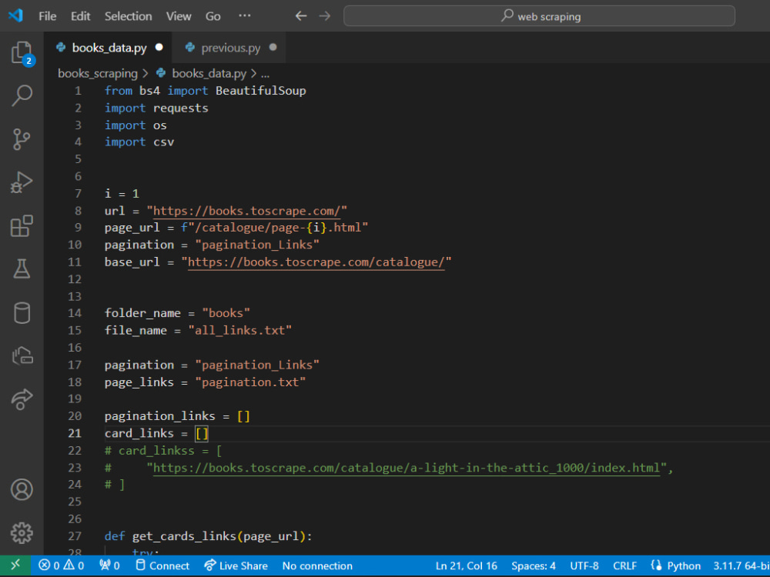The image size is (770, 577).
Task: Click the ports forwarded indicator showing 0
Action: pos(109,565)
